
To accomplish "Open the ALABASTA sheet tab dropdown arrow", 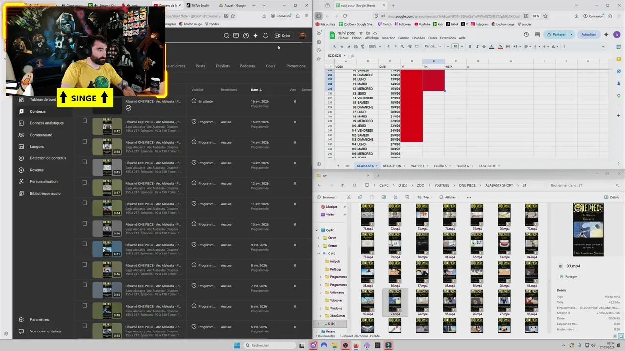I will click(x=377, y=166).
